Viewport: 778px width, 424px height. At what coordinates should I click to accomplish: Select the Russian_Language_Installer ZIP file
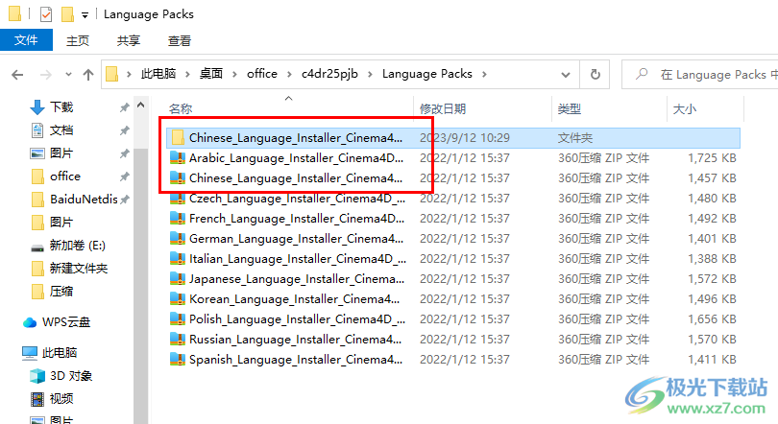(453, 340)
